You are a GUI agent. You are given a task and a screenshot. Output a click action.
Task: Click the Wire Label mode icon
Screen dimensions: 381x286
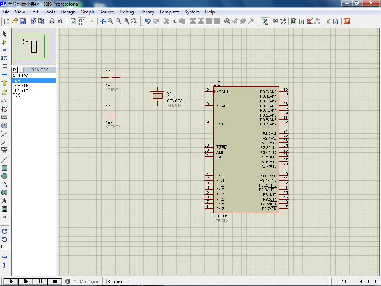point(4,58)
